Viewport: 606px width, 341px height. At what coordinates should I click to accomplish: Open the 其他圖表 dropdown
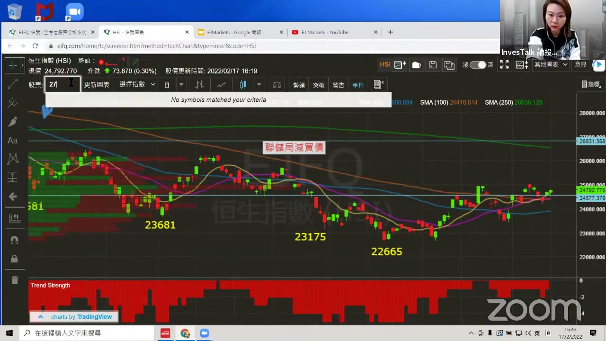551,64
